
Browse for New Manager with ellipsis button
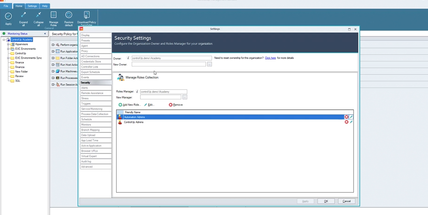coord(185,97)
